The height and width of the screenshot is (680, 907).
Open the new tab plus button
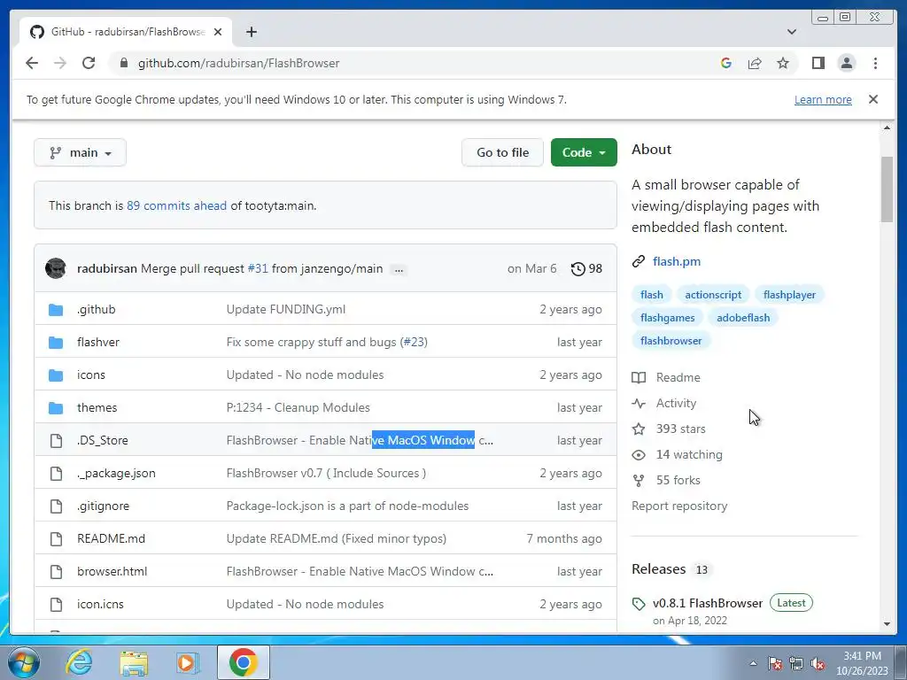(x=251, y=32)
